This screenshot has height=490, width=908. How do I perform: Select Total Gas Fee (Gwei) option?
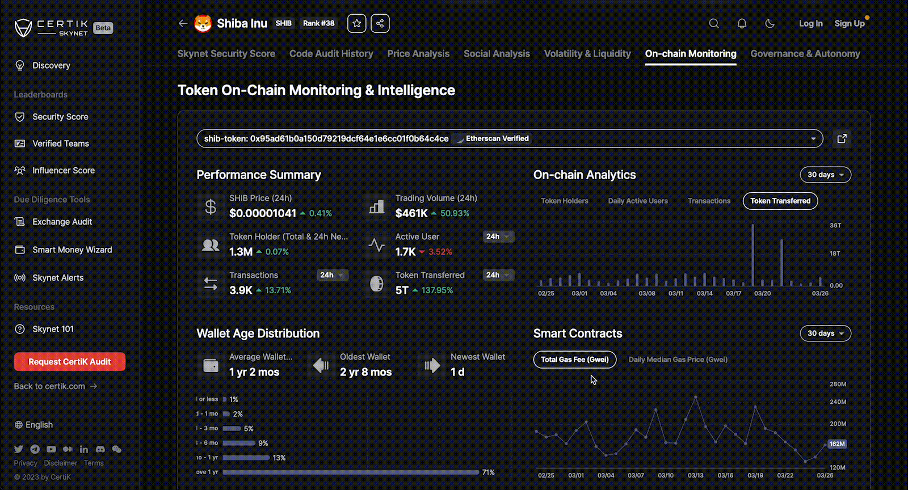575,360
